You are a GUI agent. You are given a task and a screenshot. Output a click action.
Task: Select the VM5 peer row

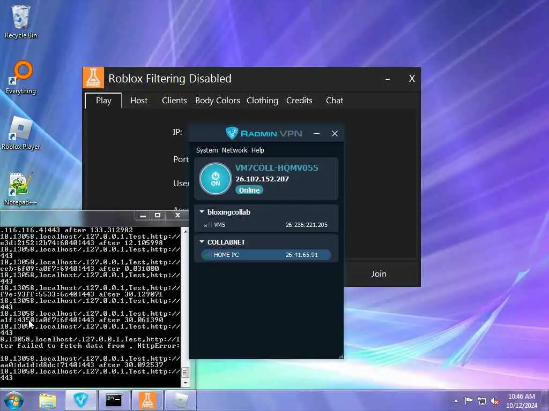pos(266,225)
